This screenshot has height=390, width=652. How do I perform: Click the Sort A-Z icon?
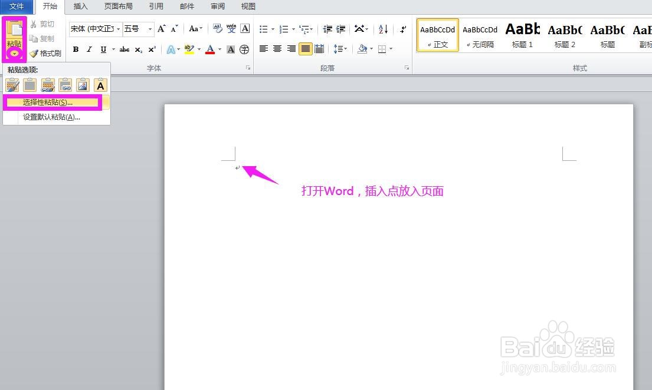pyautogui.click(x=384, y=29)
